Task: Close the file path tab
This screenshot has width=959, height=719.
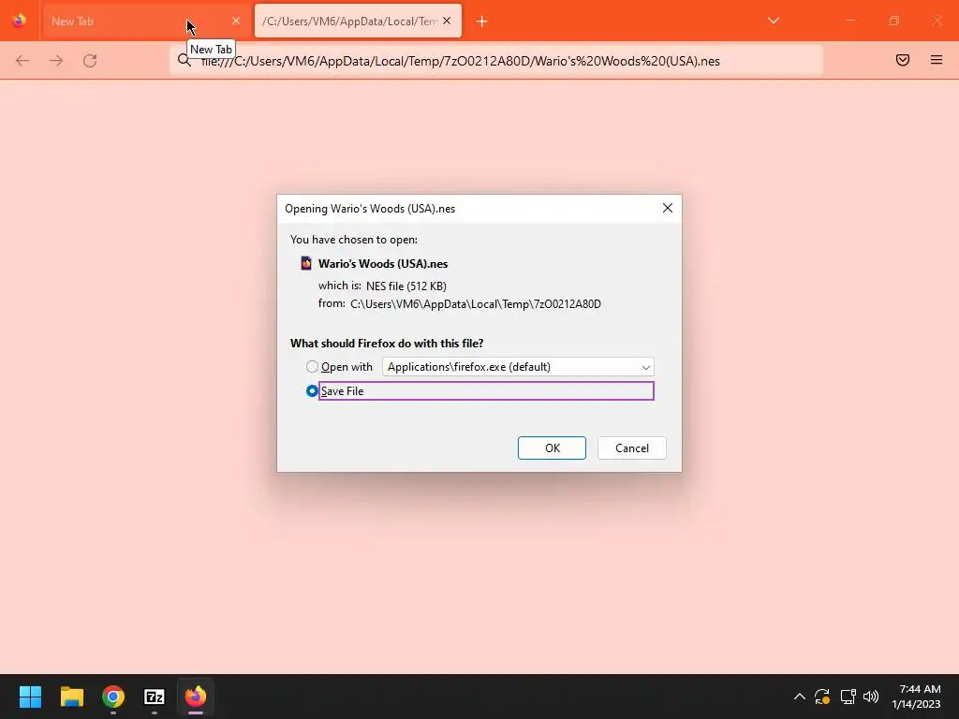Action: (x=447, y=21)
